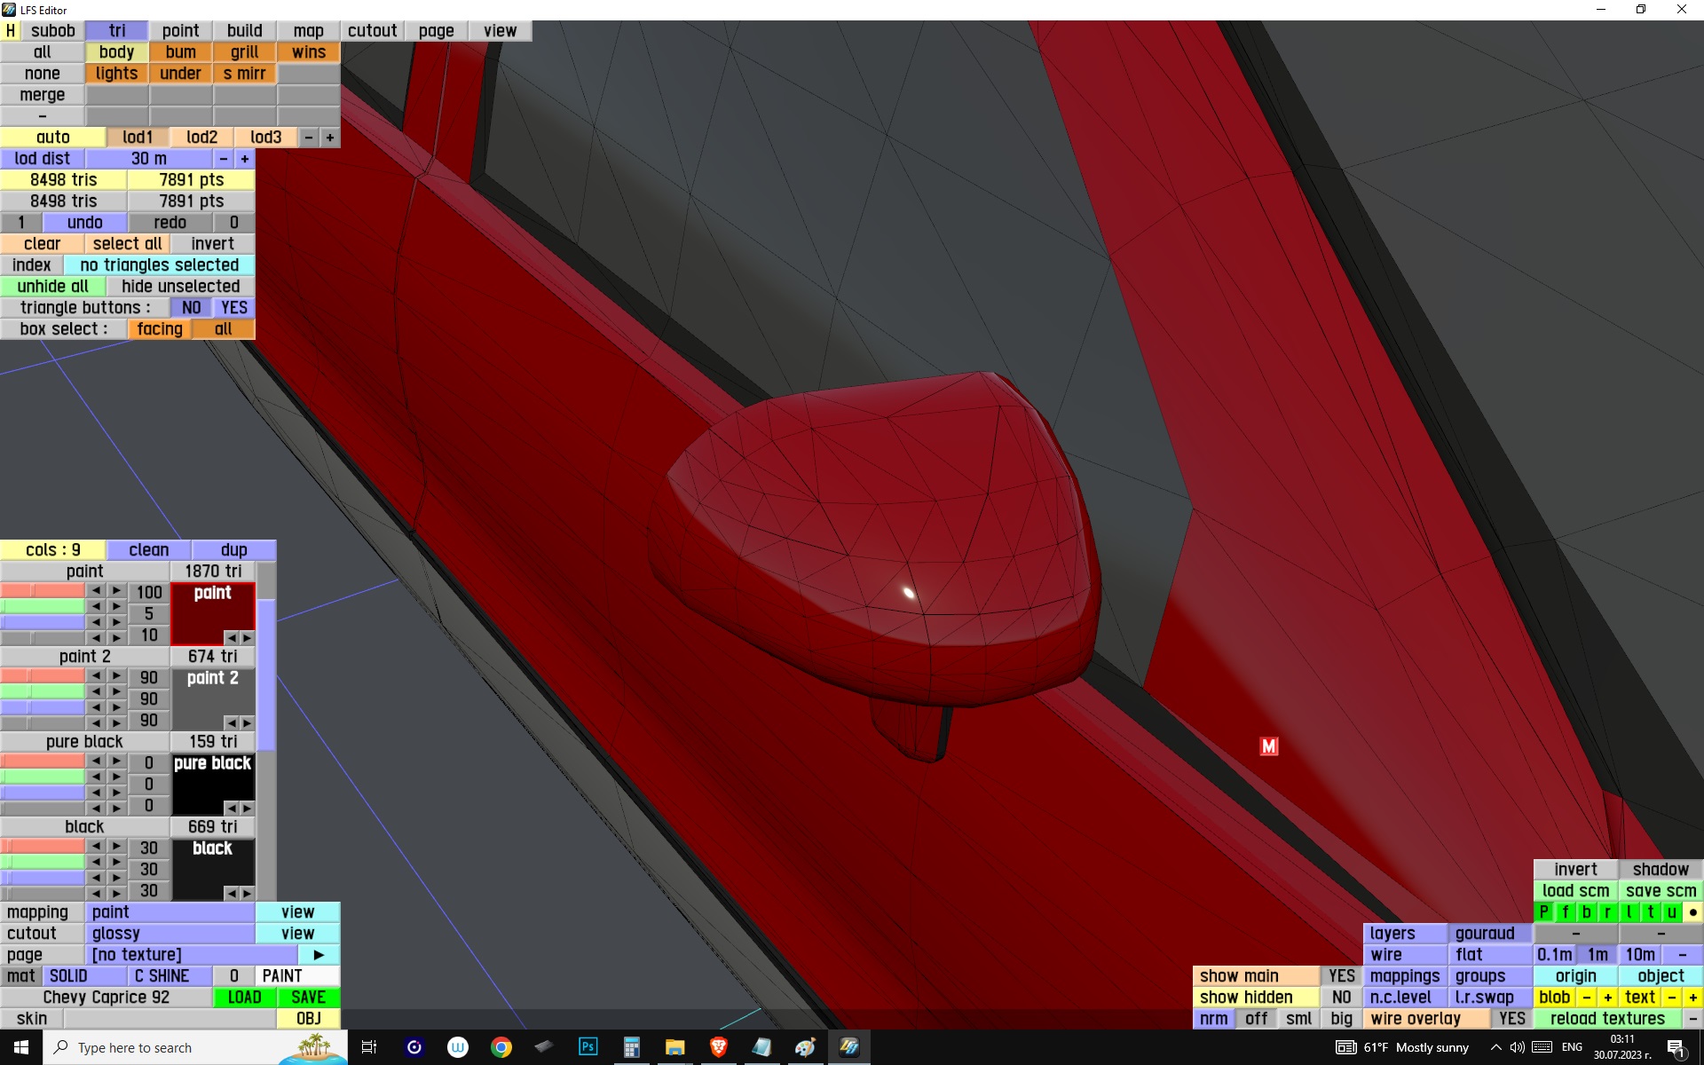Click the black dot button after 'u'
1704x1065 pixels.
click(1692, 912)
